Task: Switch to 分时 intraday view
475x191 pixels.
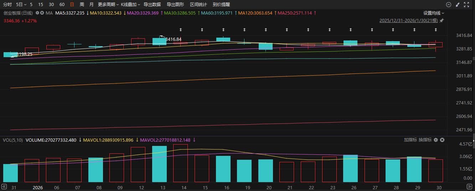Action: [7, 5]
